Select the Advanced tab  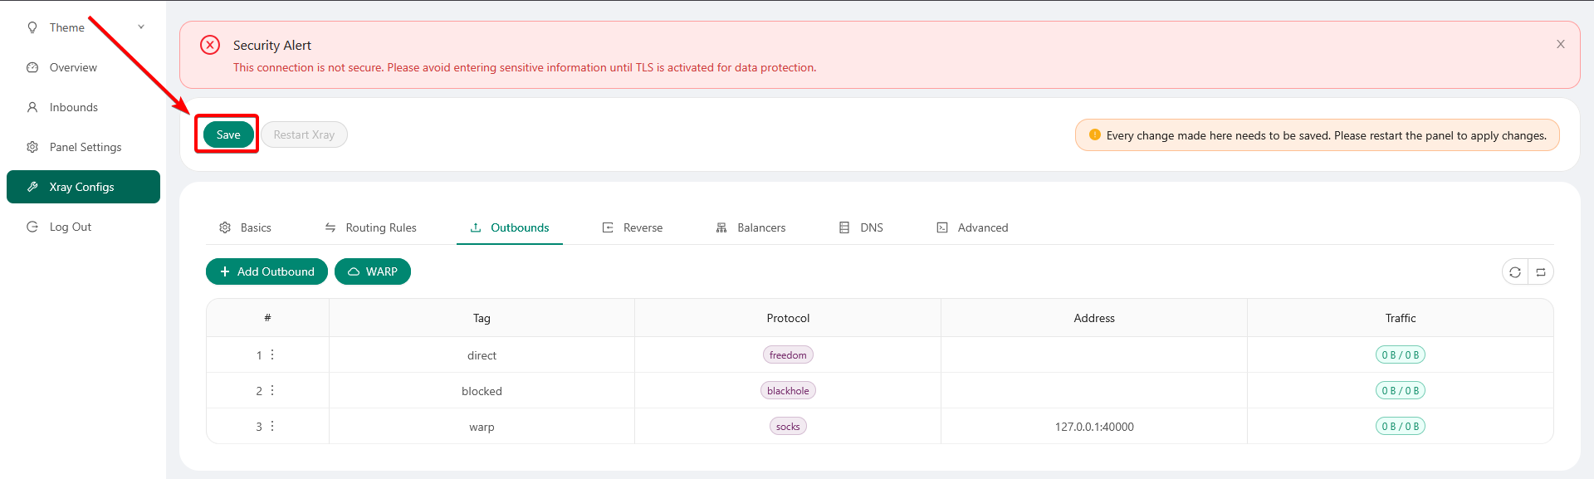[972, 227]
